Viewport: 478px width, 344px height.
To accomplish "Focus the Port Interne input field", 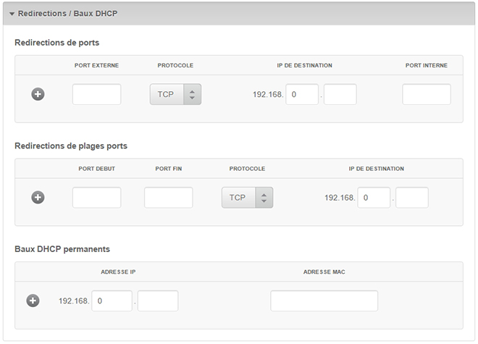I will 427,94.
